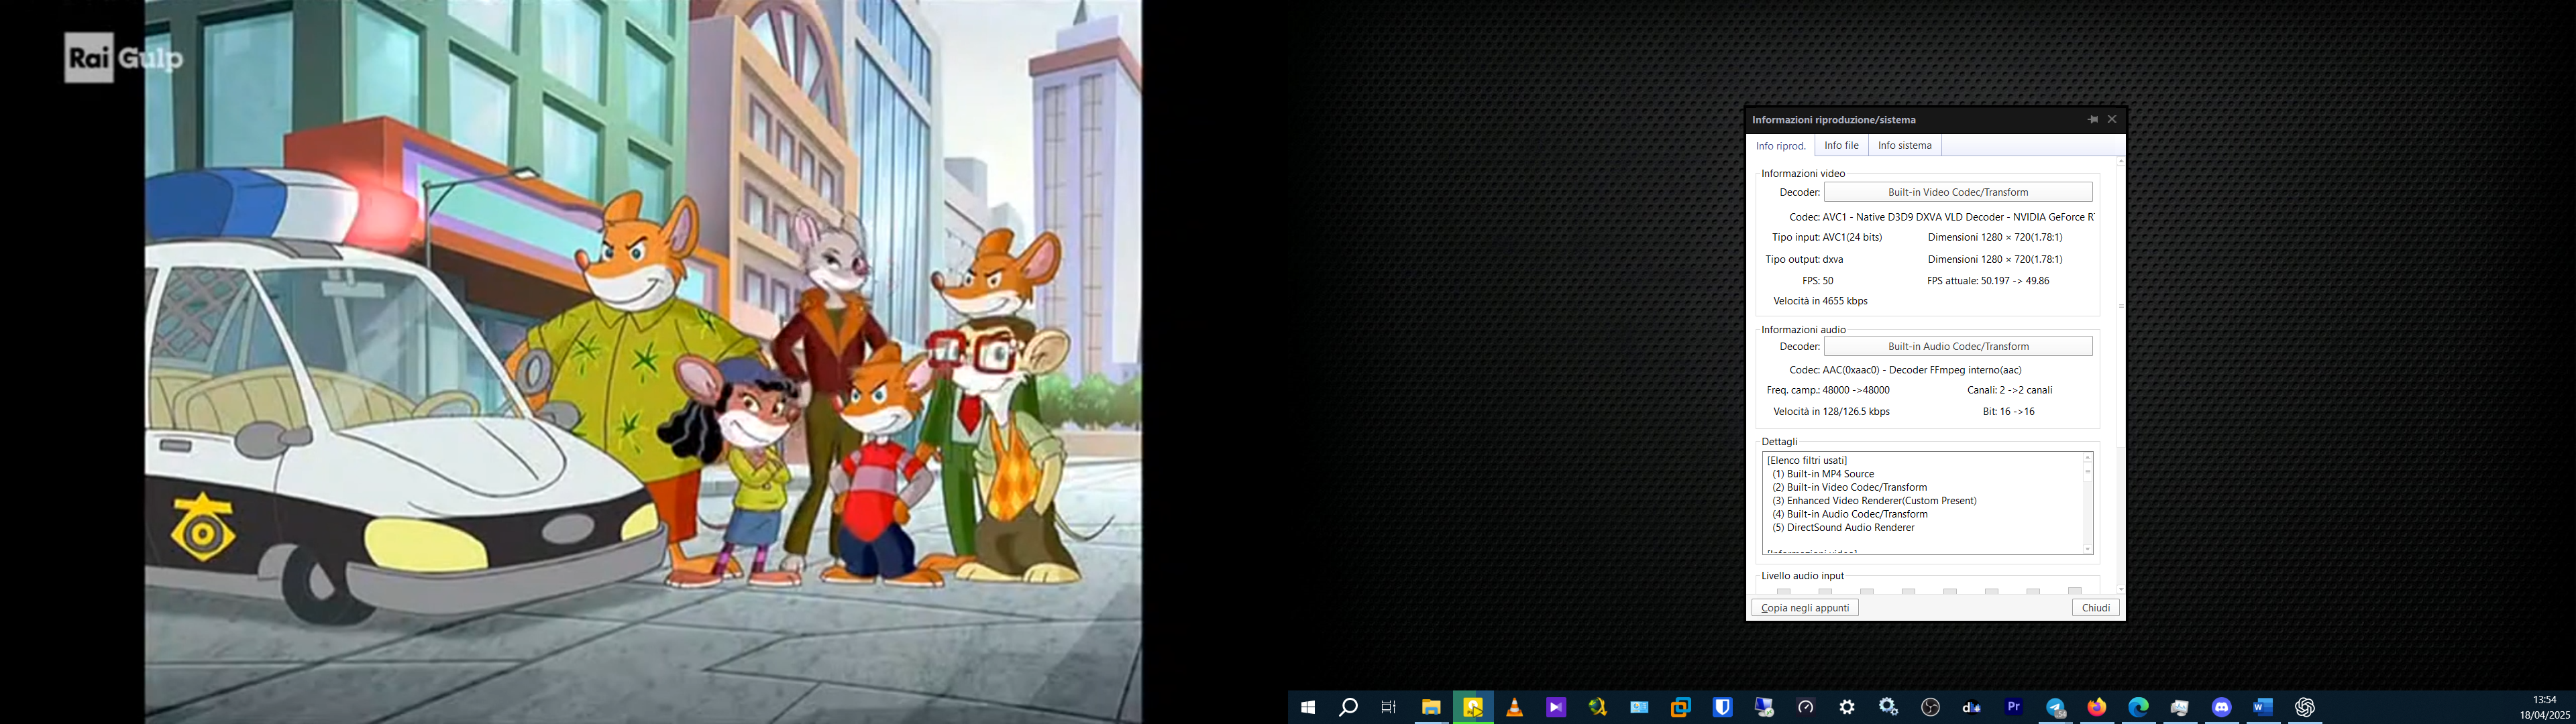Switch to the Info sistema tab
This screenshot has height=724, width=2576.
coord(1904,146)
